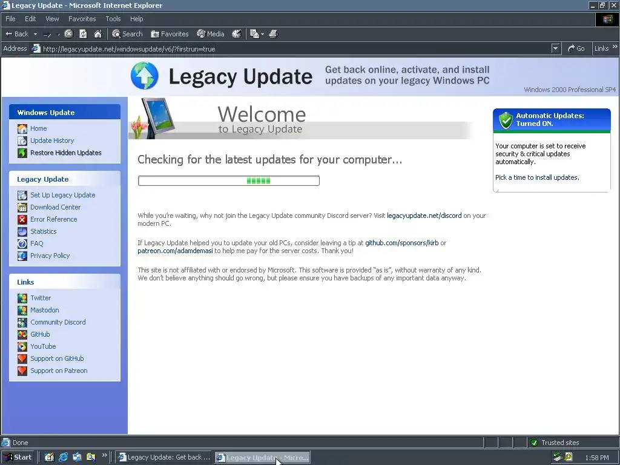Go back using the Back button

pos(16,34)
